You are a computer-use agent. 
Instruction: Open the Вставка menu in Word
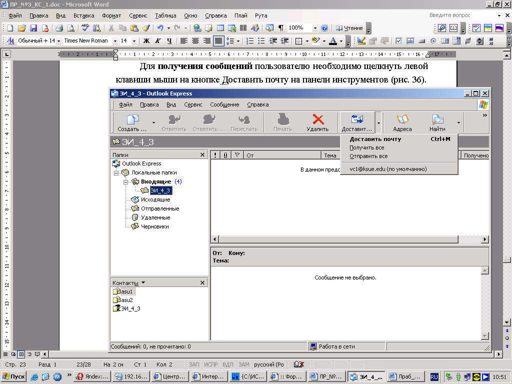pos(83,15)
